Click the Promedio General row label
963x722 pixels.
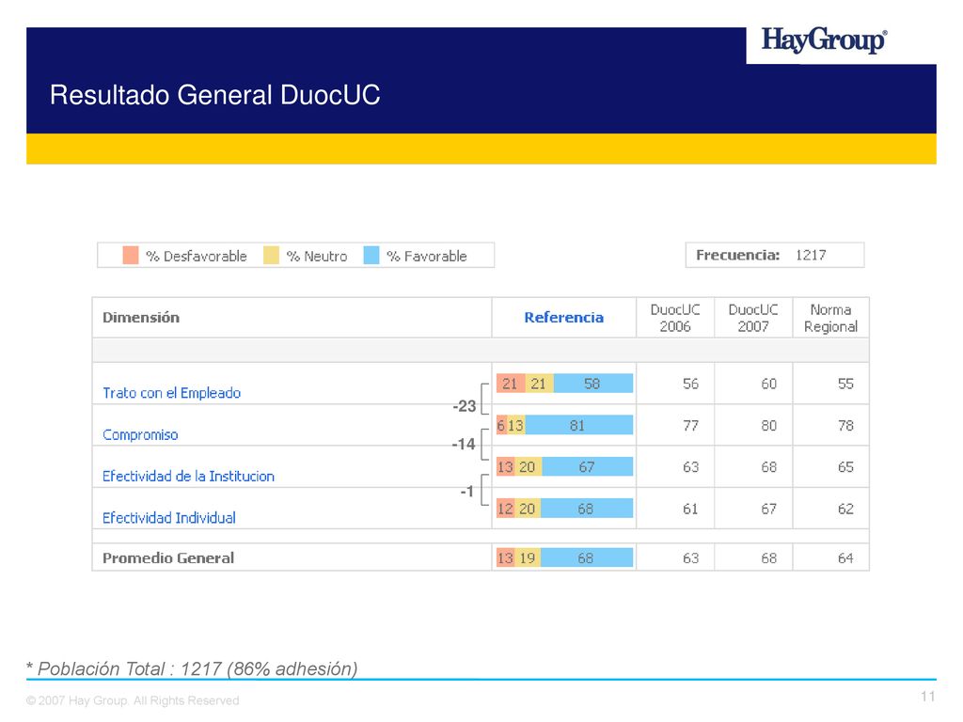coord(168,558)
